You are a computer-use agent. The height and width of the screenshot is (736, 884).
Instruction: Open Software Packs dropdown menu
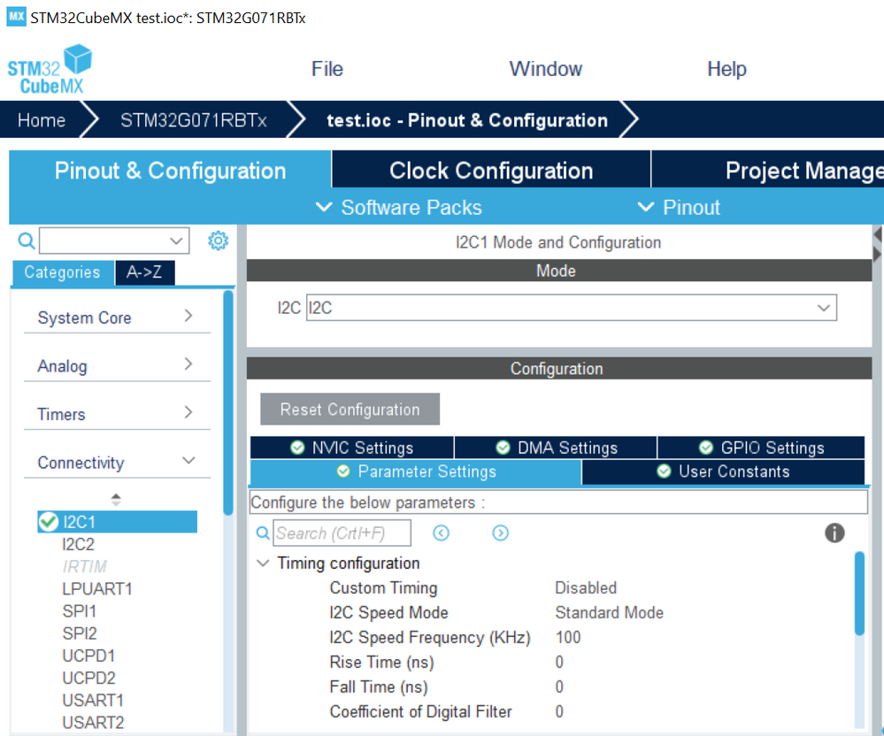pyautogui.click(x=399, y=207)
